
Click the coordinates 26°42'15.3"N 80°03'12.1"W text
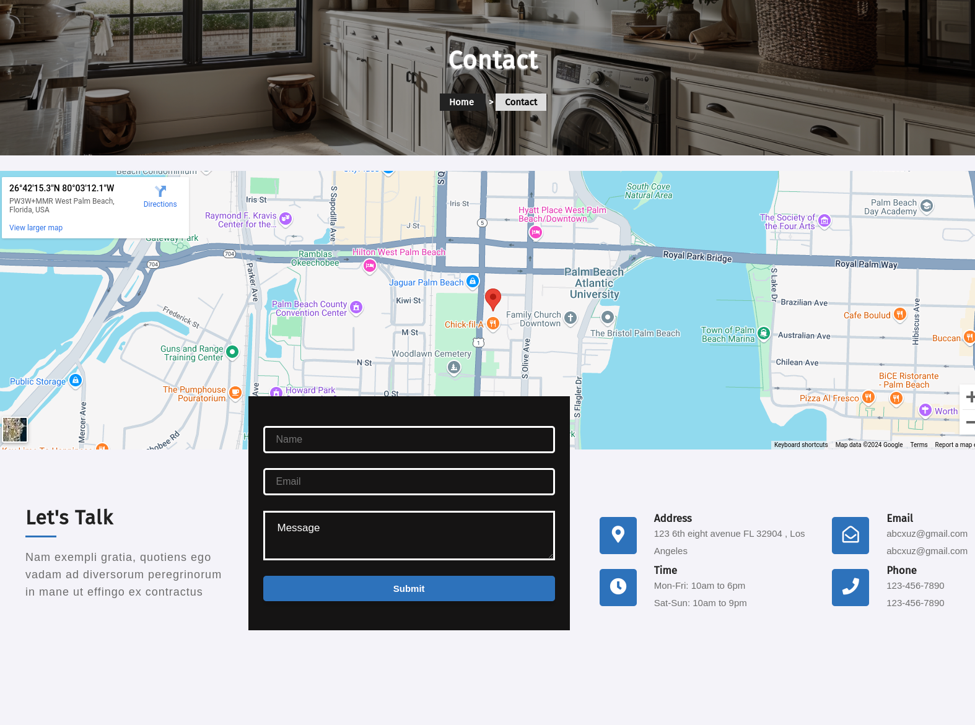point(62,188)
